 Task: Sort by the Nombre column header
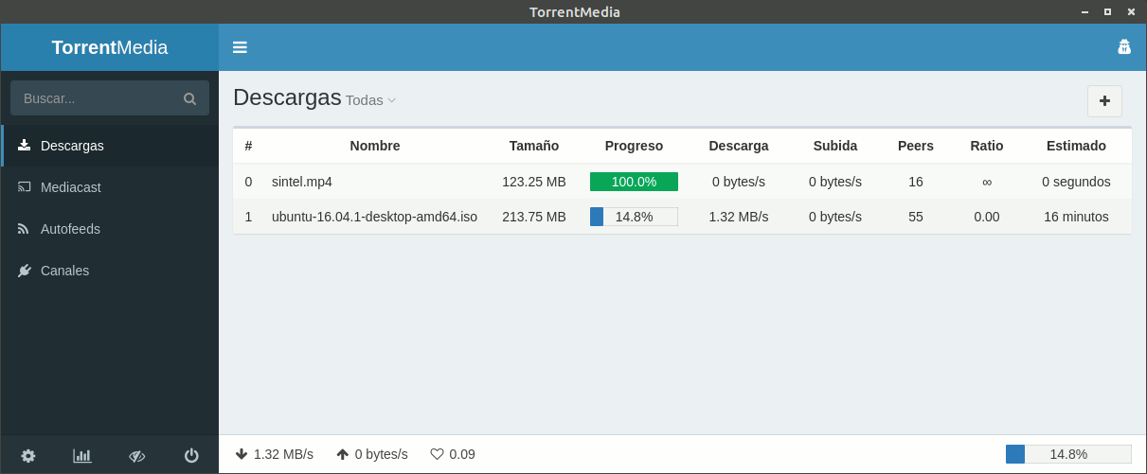[375, 146]
